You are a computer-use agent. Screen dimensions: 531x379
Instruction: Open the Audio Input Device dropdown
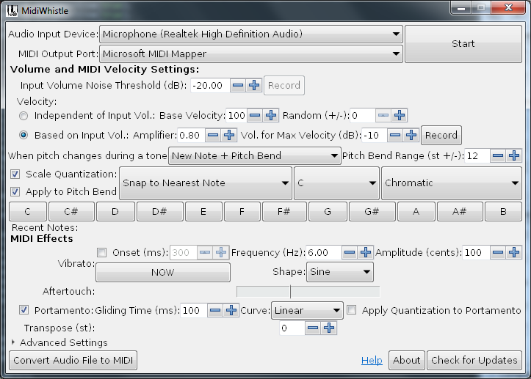click(250, 34)
